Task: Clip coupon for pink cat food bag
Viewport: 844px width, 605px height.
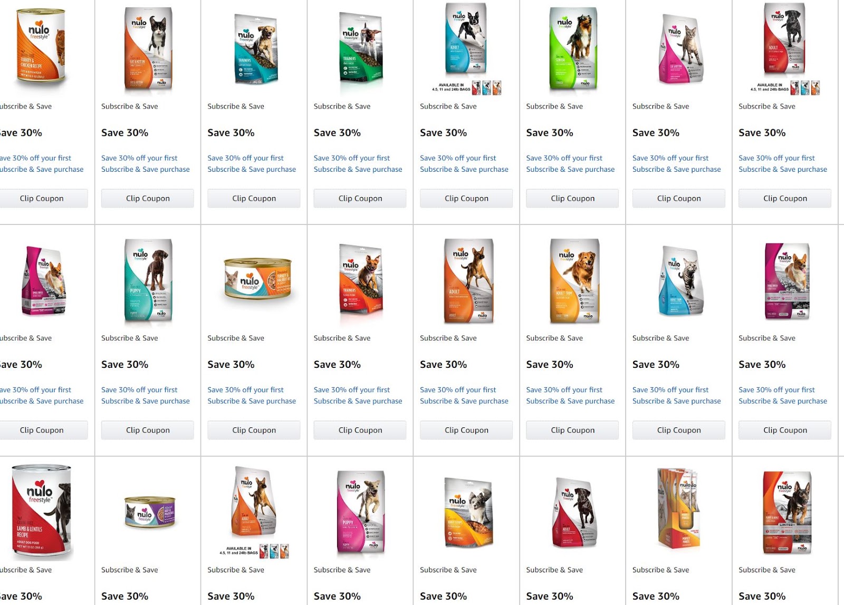Action: 679,198
